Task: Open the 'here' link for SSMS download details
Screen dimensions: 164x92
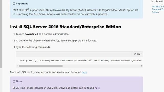Action: point(97,88)
